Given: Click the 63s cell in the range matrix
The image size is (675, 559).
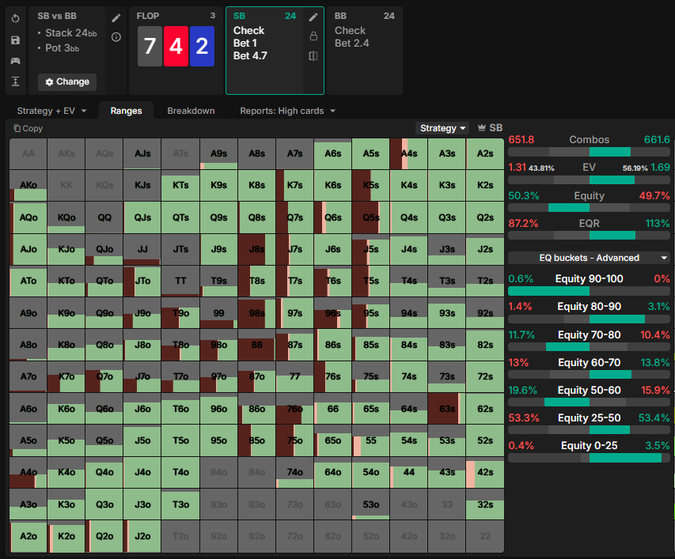Looking at the screenshot, I should (x=446, y=409).
